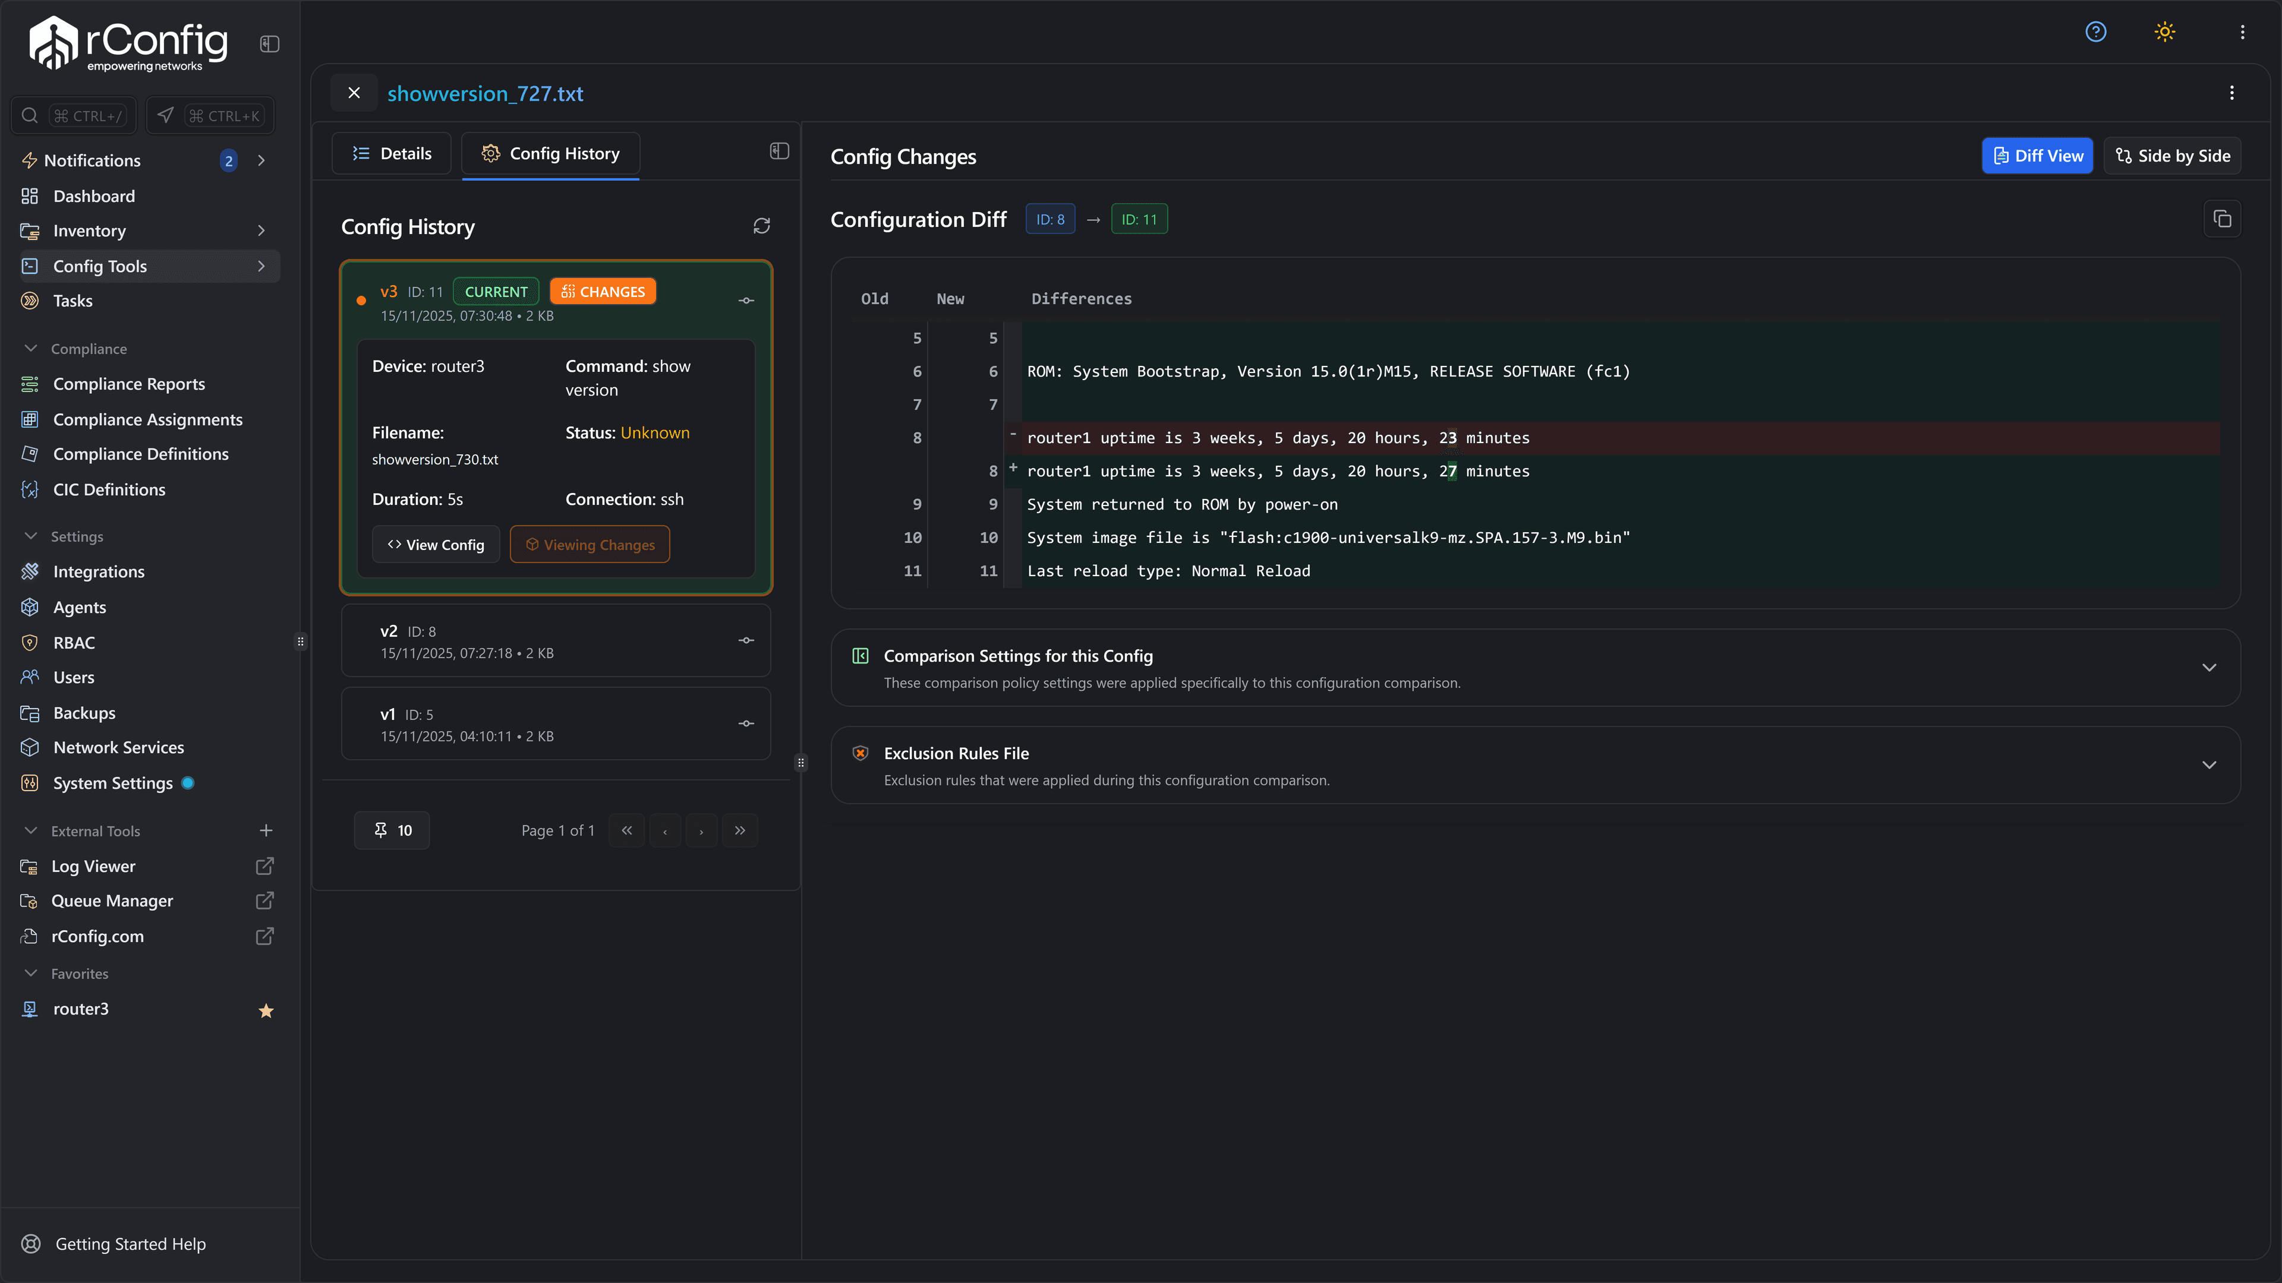Screen dimensions: 2282x1283
Task: Switch to the Details tab
Action: click(392, 152)
